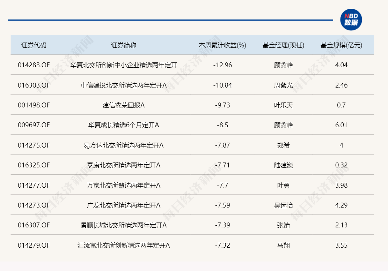Click the 基金规模(亿元) column header
The image size is (388, 271).
pos(341,45)
